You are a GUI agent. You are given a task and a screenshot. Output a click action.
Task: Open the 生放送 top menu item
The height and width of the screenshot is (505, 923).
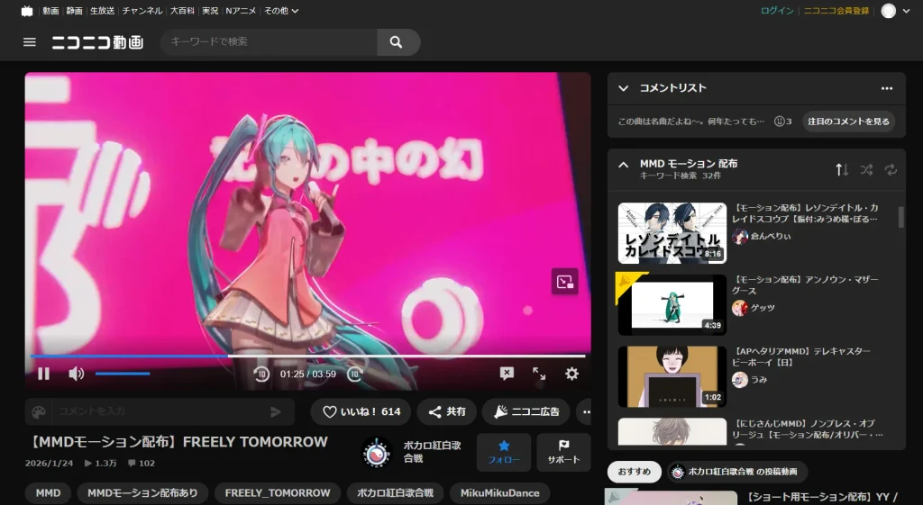pyautogui.click(x=103, y=11)
